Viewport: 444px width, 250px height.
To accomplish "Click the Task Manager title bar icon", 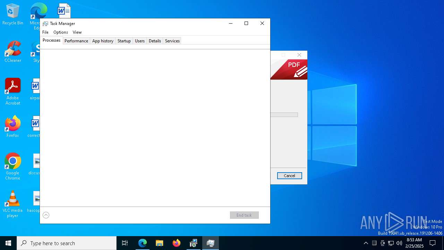I will tap(45, 24).
